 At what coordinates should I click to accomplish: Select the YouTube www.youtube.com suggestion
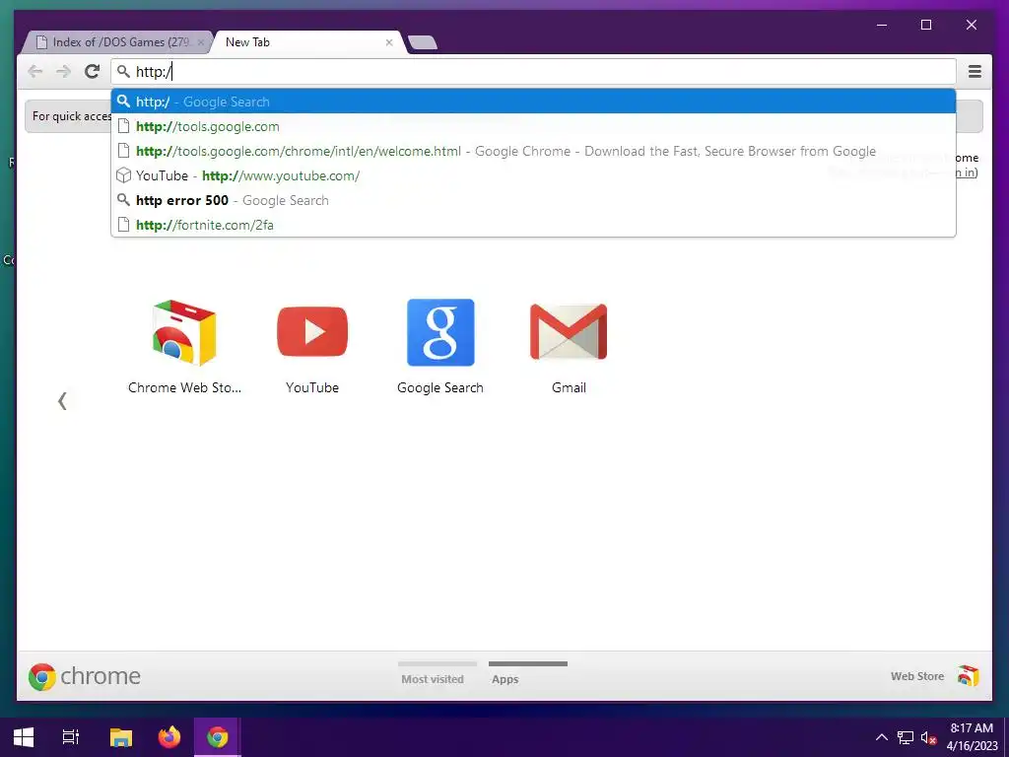[x=533, y=175]
